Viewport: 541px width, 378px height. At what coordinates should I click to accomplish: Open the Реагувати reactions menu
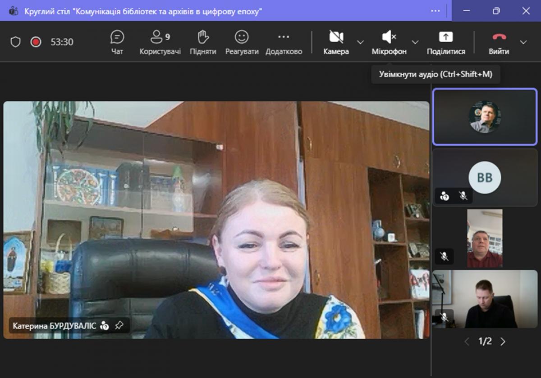pyautogui.click(x=242, y=42)
